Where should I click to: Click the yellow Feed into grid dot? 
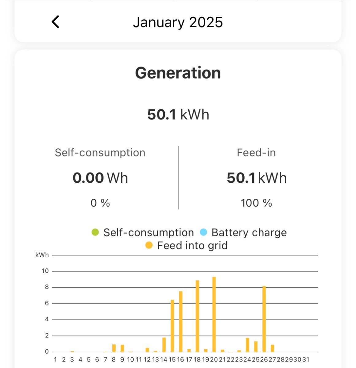pyautogui.click(x=149, y=245)
